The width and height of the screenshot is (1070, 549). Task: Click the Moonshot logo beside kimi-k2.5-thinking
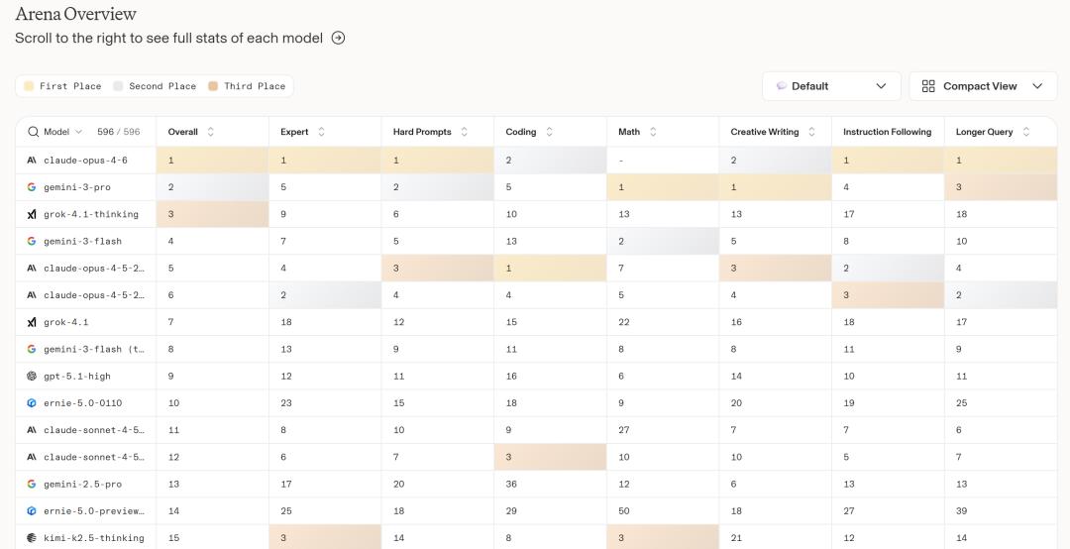[x=32, y=538]
